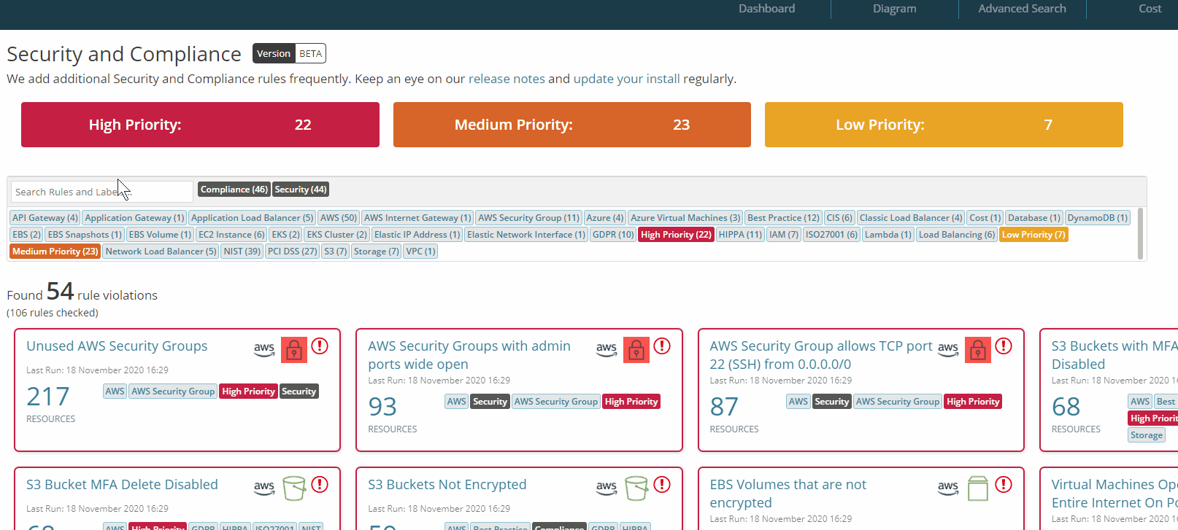
Task: Toggle the GDPR (10) filter tag
Action: pos(613,235)
